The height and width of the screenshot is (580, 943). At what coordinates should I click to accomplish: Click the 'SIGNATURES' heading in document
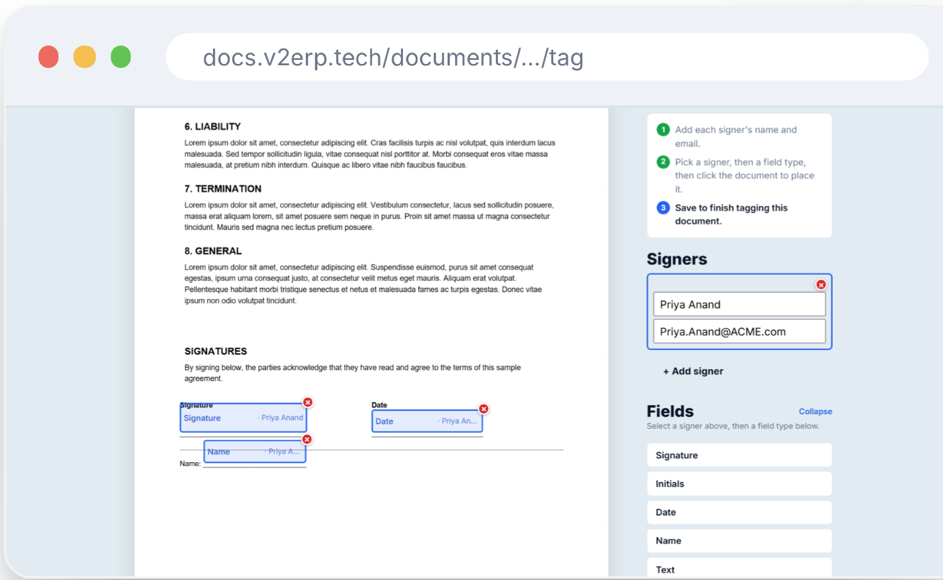(216, 351)
